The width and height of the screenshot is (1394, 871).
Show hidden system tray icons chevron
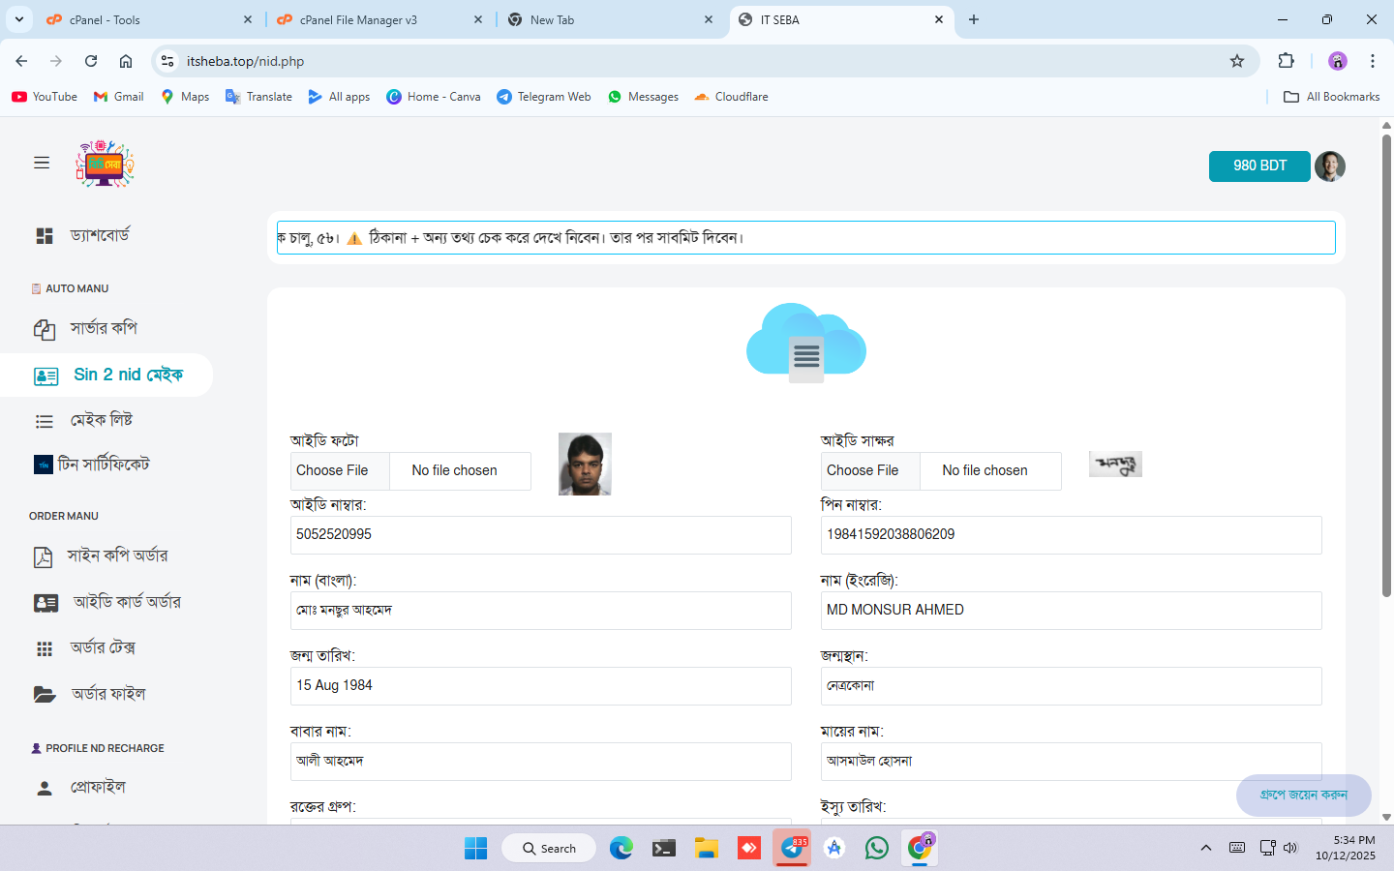pyautogui.click(x=1205, y=849)
